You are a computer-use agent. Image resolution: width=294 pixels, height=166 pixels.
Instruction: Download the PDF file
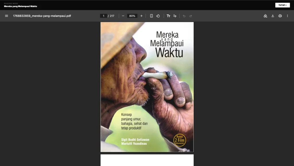[273, 16]
